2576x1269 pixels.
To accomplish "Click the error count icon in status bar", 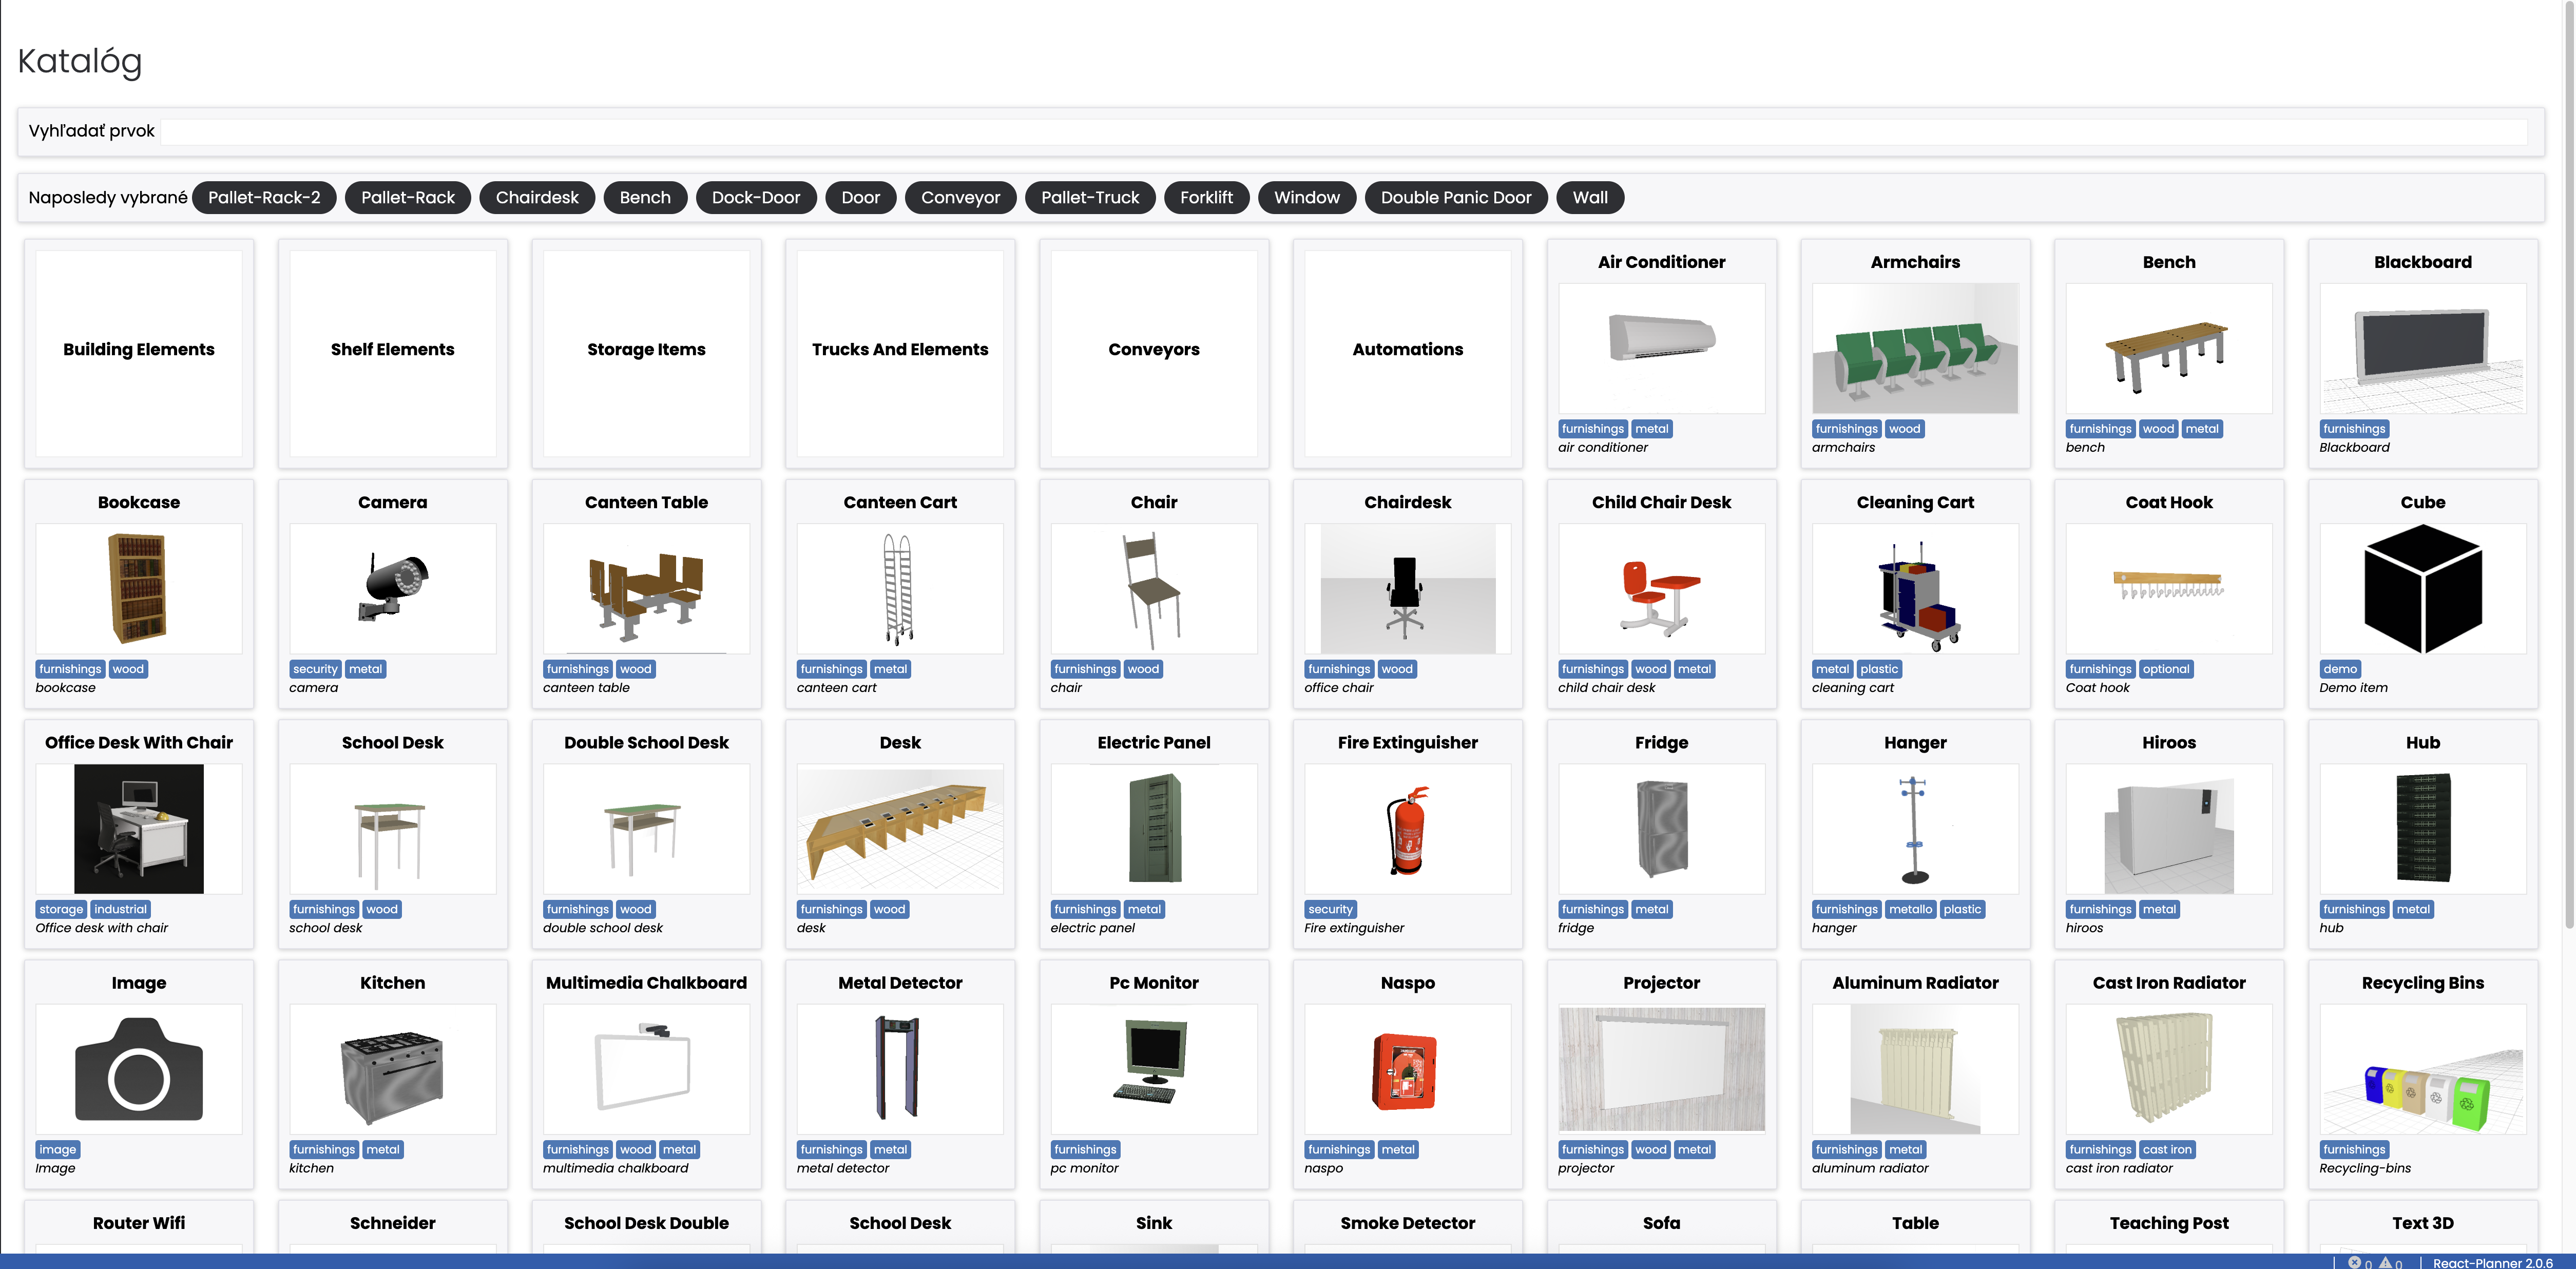I will (x=2354, y=1262).
